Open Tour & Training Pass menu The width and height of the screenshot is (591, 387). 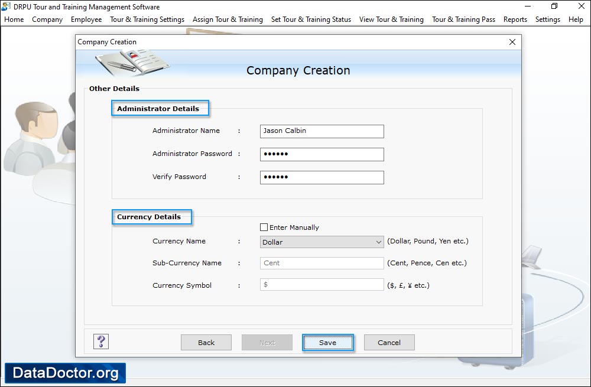[463, 19]
